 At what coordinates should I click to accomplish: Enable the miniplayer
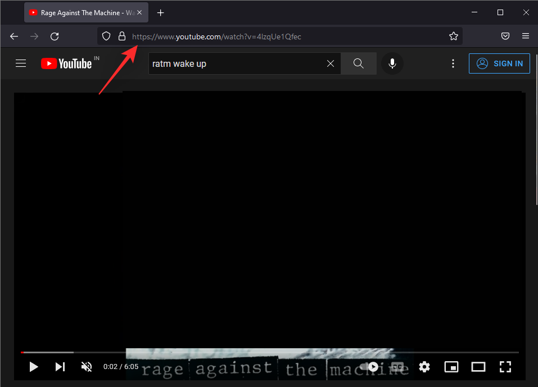pyautogui.click(x=451, y=367)
